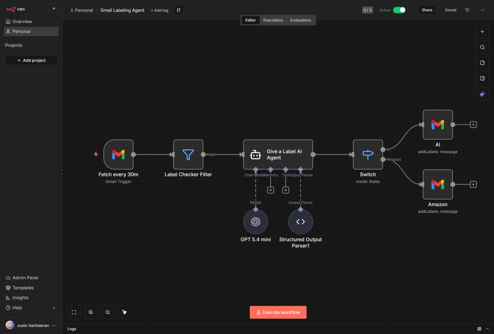This screenshot has width=494, height=334.
Task: Select the Give a Label AI Agent node
Action: (x=278, y=155)
